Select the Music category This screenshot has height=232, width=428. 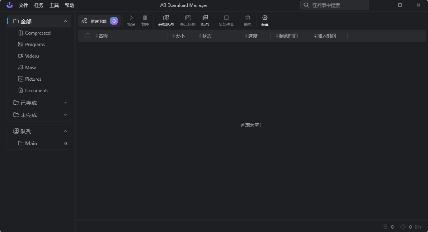(x=39, y=67)
